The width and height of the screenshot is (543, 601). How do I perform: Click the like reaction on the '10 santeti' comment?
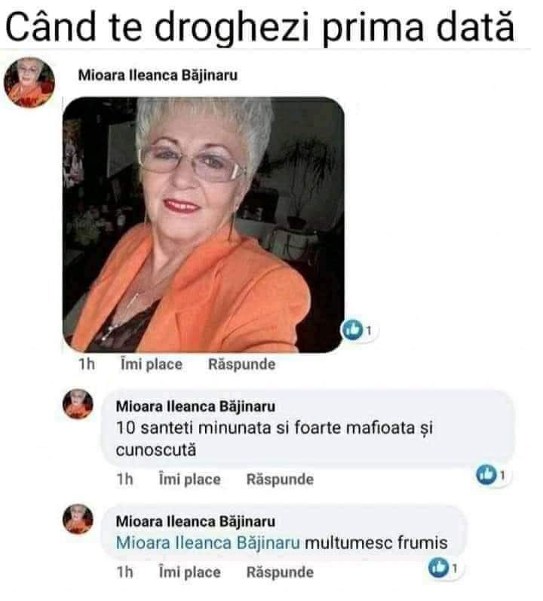click(x=486, y=474)
